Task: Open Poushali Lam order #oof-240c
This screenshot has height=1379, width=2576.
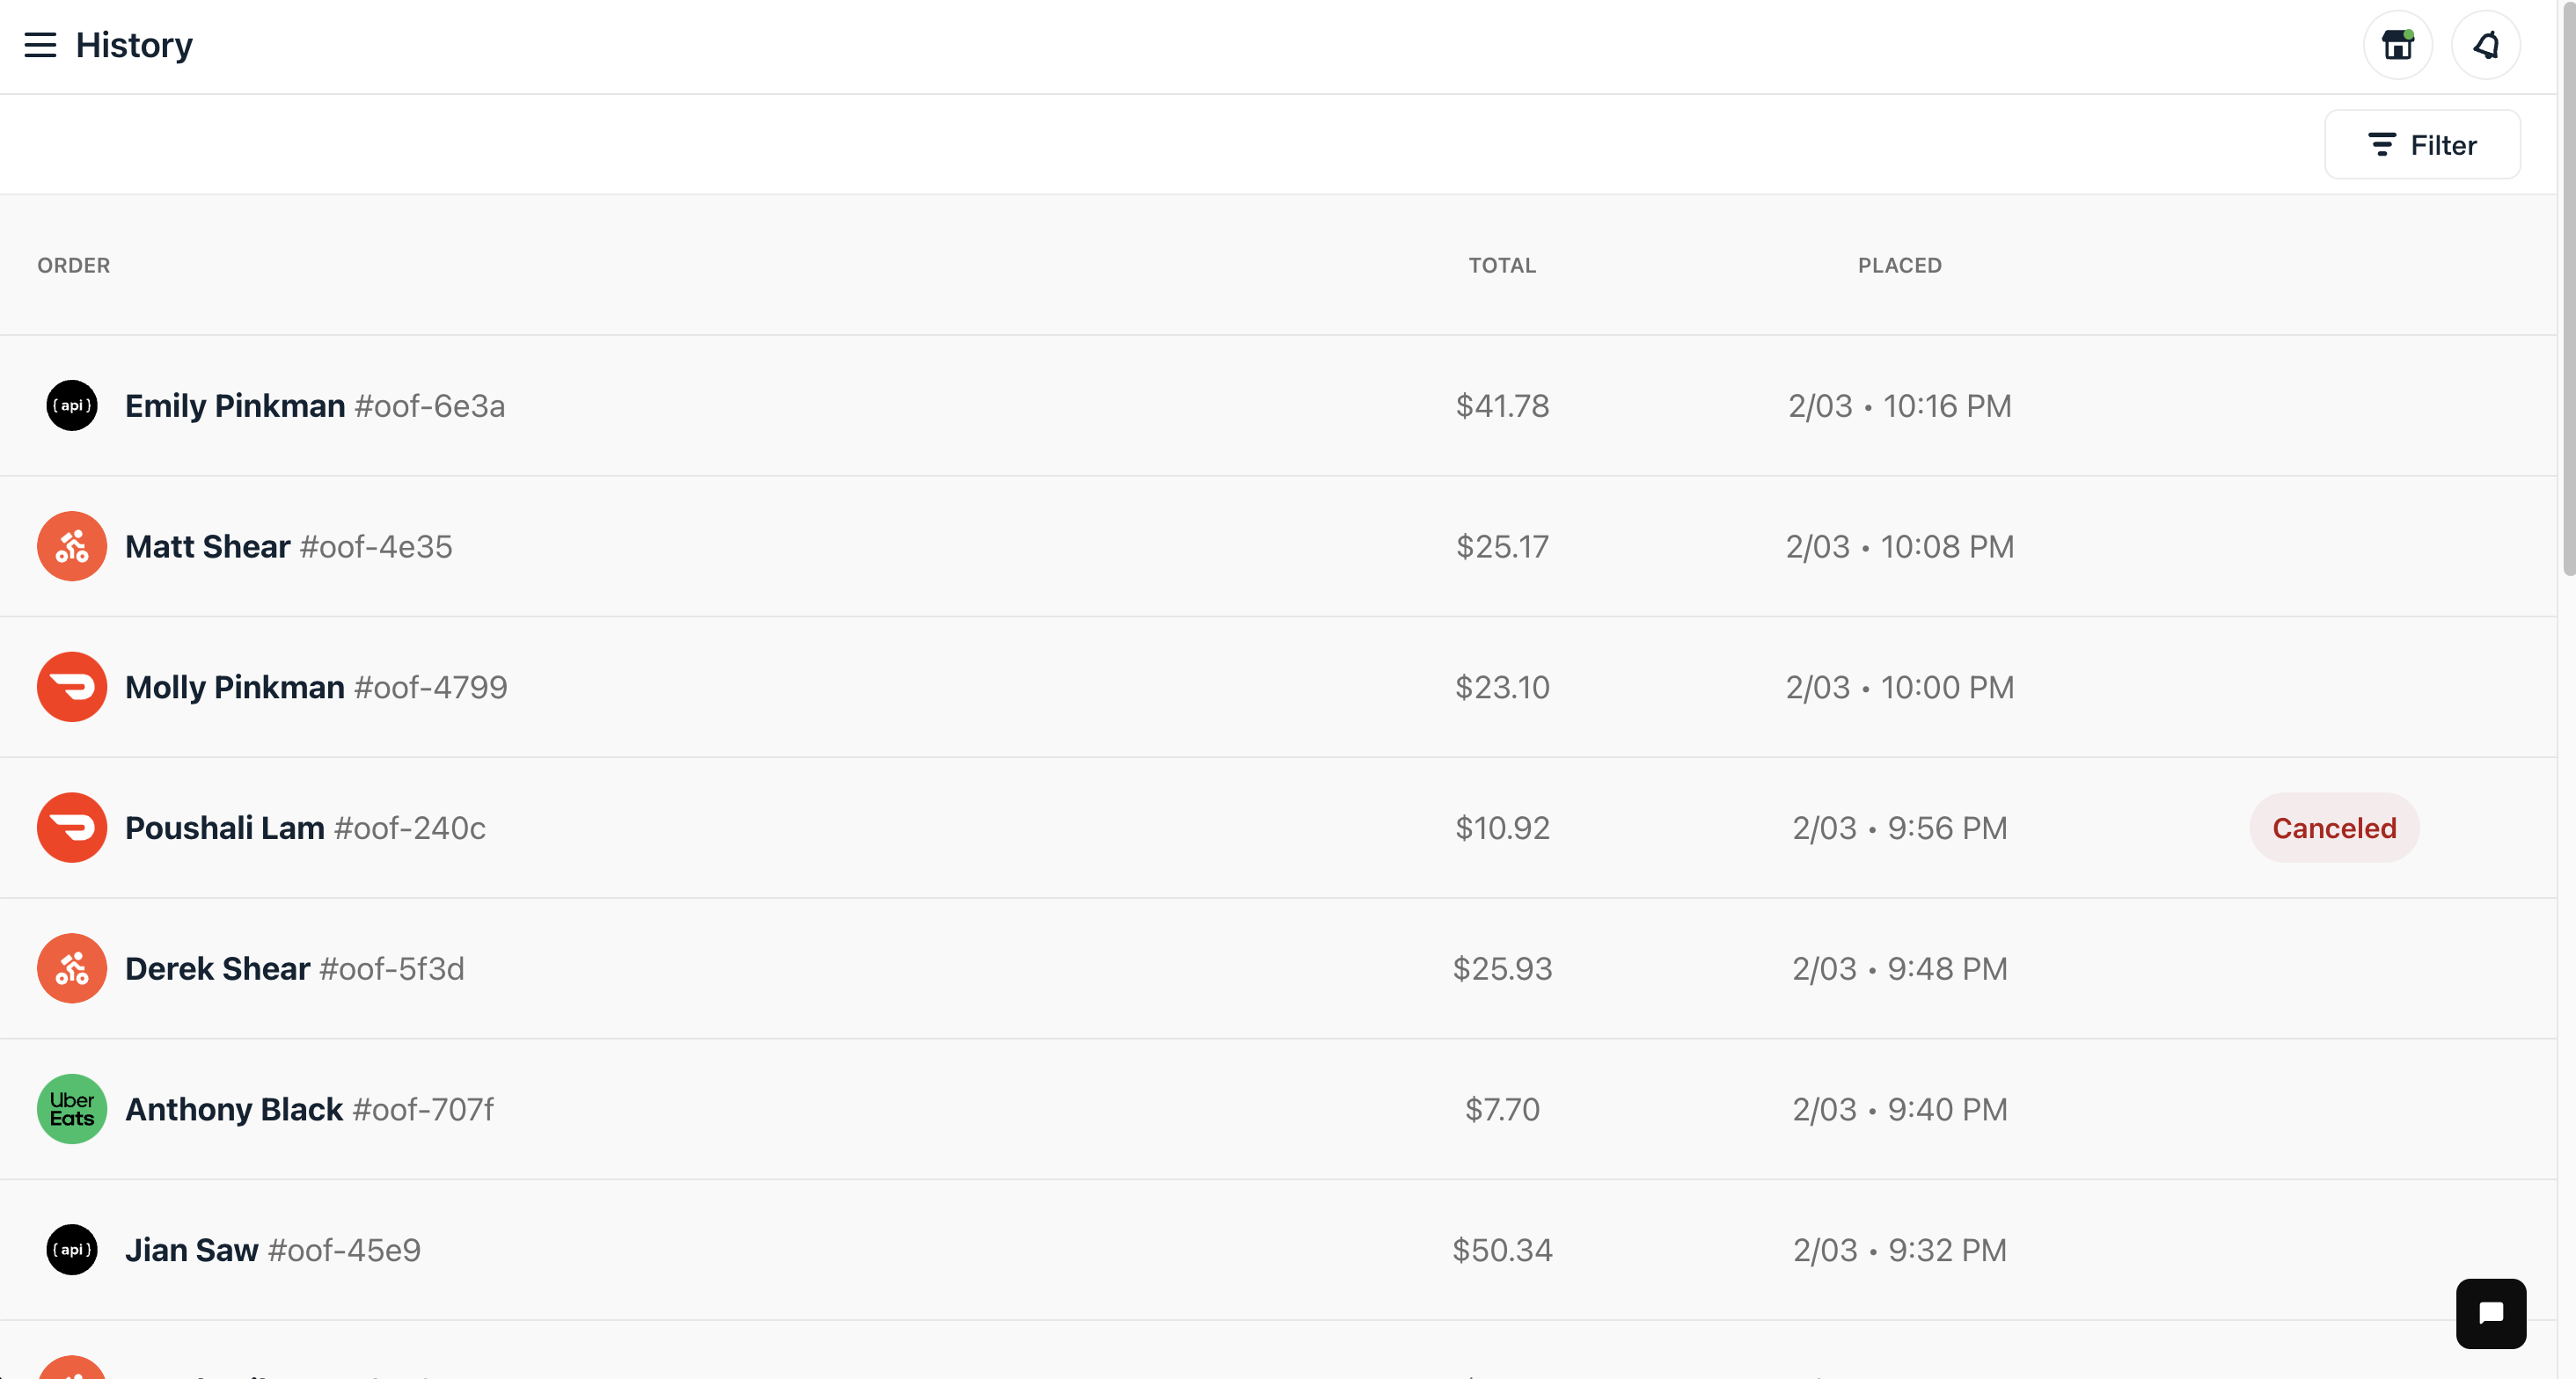Action: coord(1278,827)
